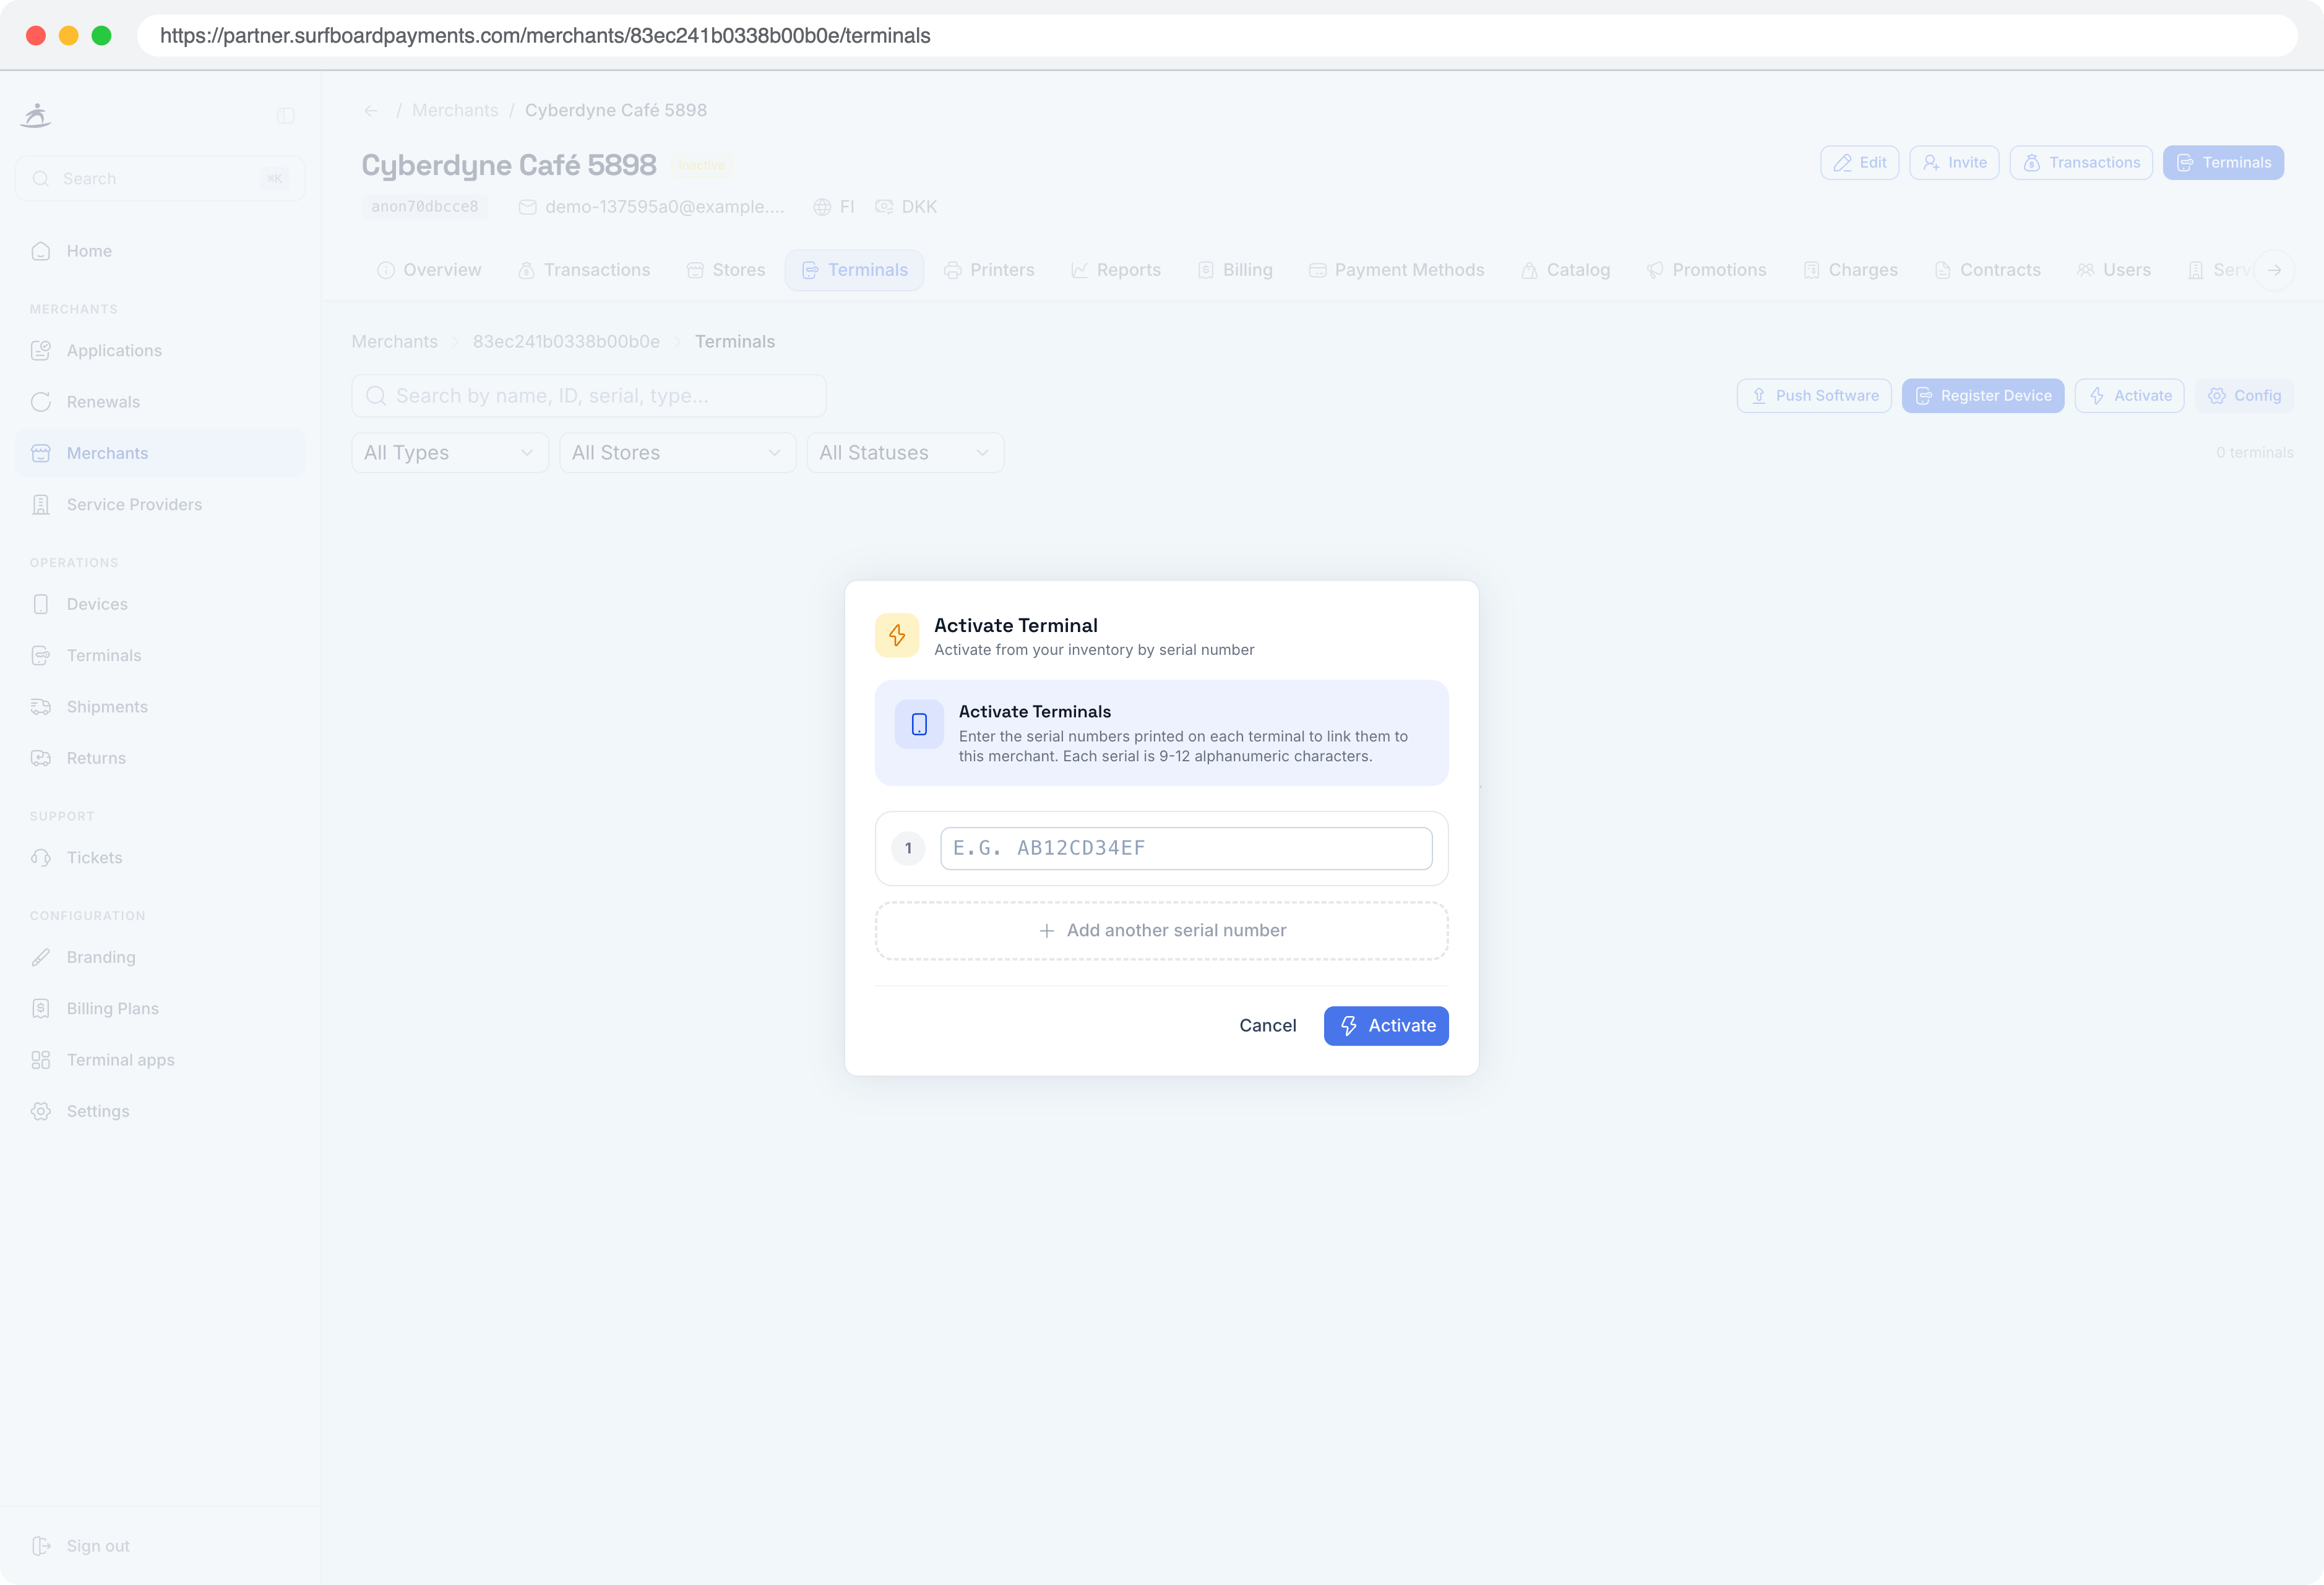Click the magnifier icon in terminal search box

[x=376, y=396]
